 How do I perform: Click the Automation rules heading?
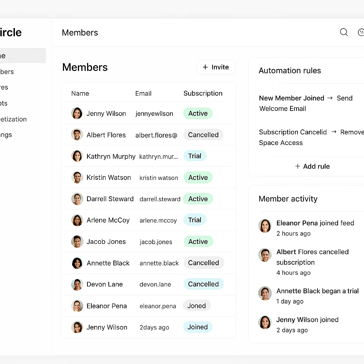pos(290,70)
